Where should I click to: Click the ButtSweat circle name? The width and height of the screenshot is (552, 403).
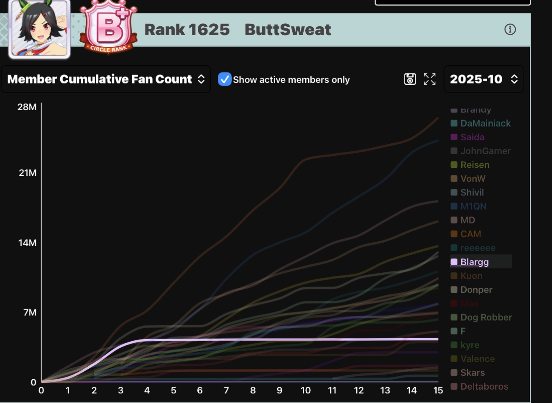coord(288,29)
